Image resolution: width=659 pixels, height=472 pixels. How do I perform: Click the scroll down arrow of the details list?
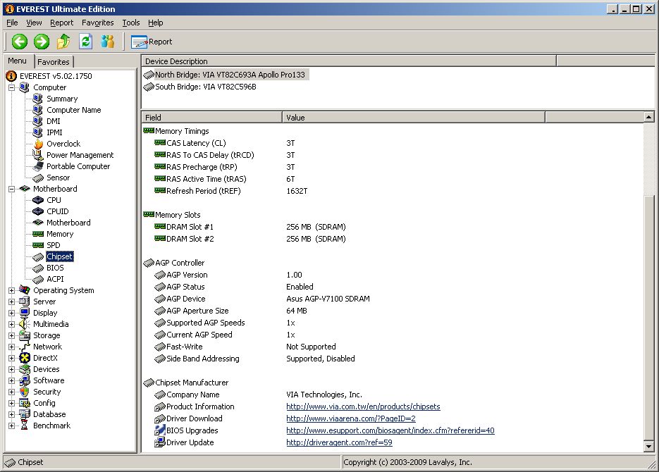pyautogui.click(x=649, y=447)
